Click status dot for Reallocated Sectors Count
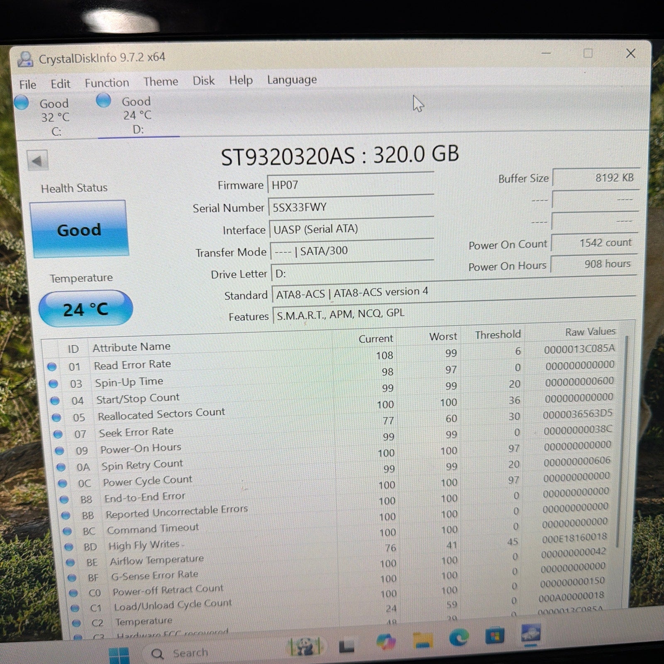 pyautogui.click(x=56, y=417)
